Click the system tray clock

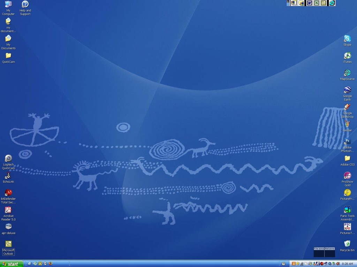[347, 264]
